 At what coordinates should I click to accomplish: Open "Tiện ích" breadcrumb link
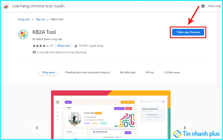tap(40, 19)
